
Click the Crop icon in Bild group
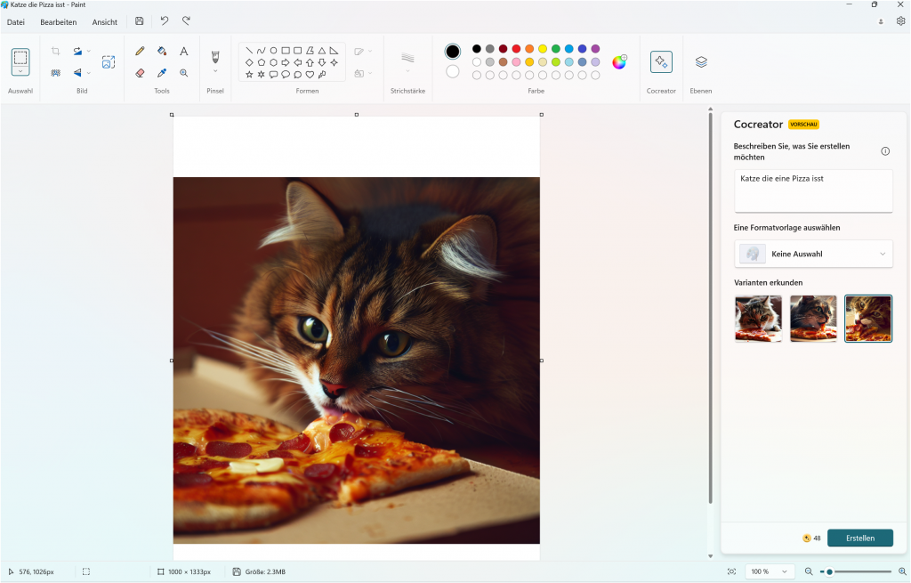click(x=56, y=51)
